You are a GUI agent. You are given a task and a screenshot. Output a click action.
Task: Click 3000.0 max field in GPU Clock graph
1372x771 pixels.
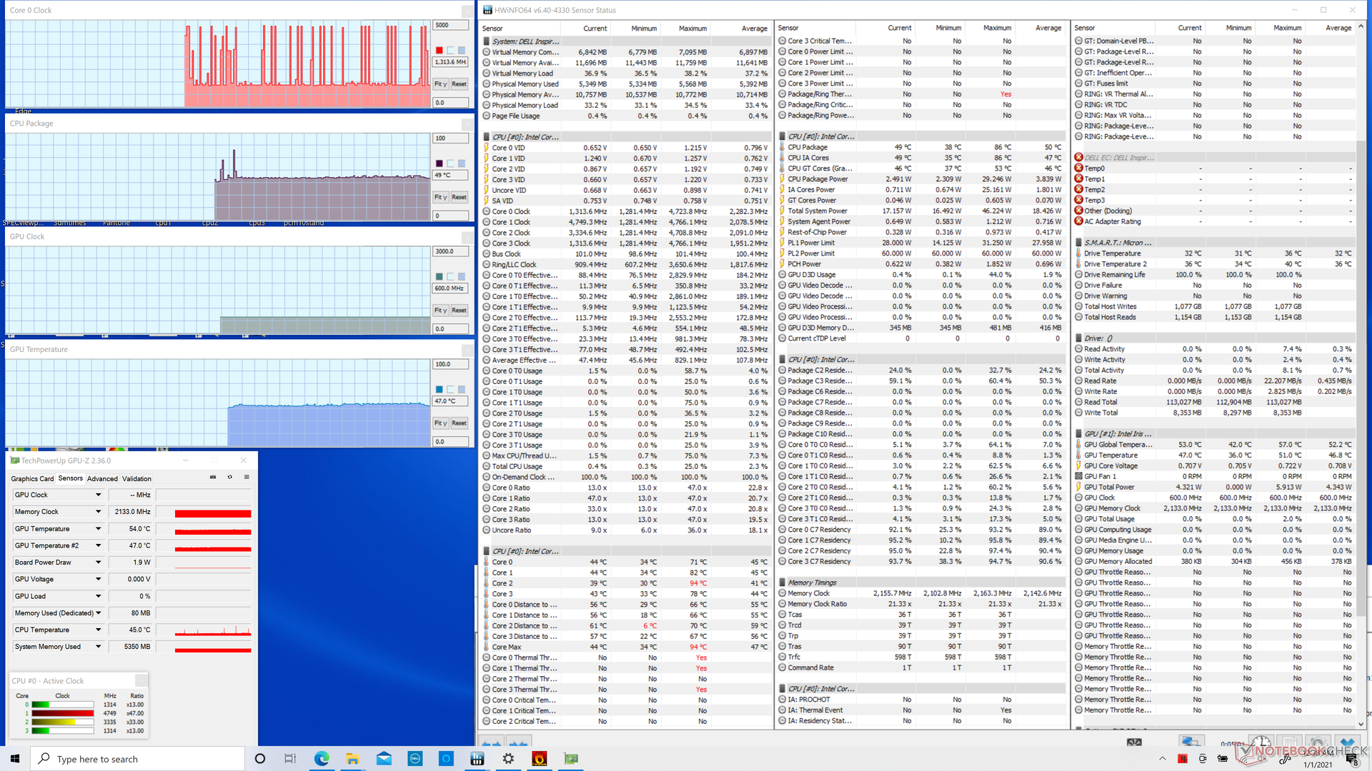(450, 251)
